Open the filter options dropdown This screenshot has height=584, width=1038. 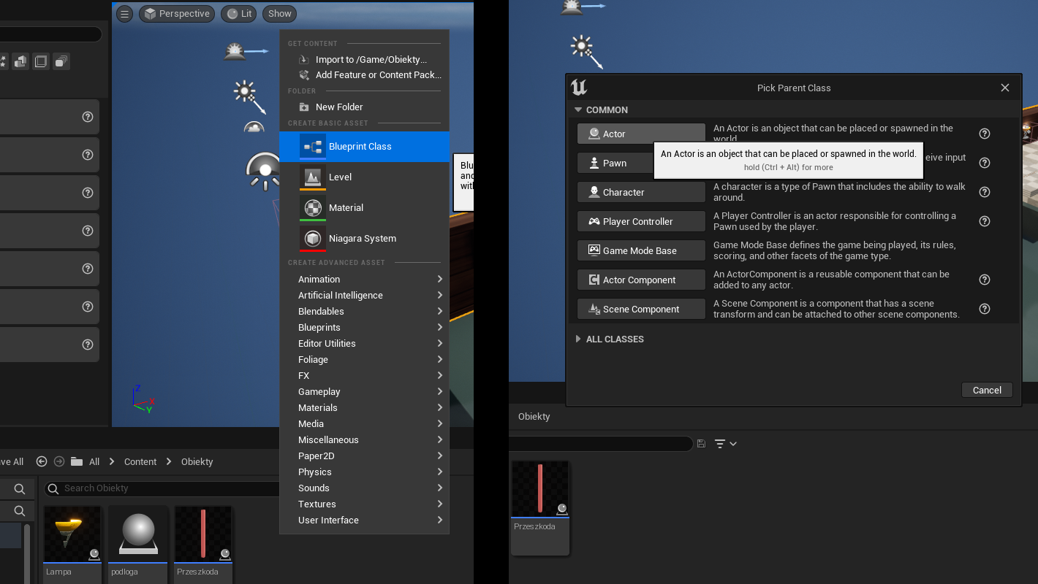point(726,444)
